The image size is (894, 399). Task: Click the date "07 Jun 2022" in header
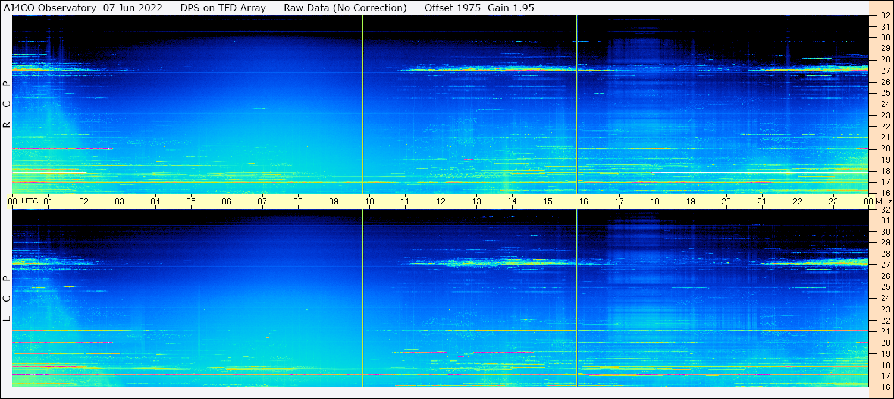coord(131,8)
